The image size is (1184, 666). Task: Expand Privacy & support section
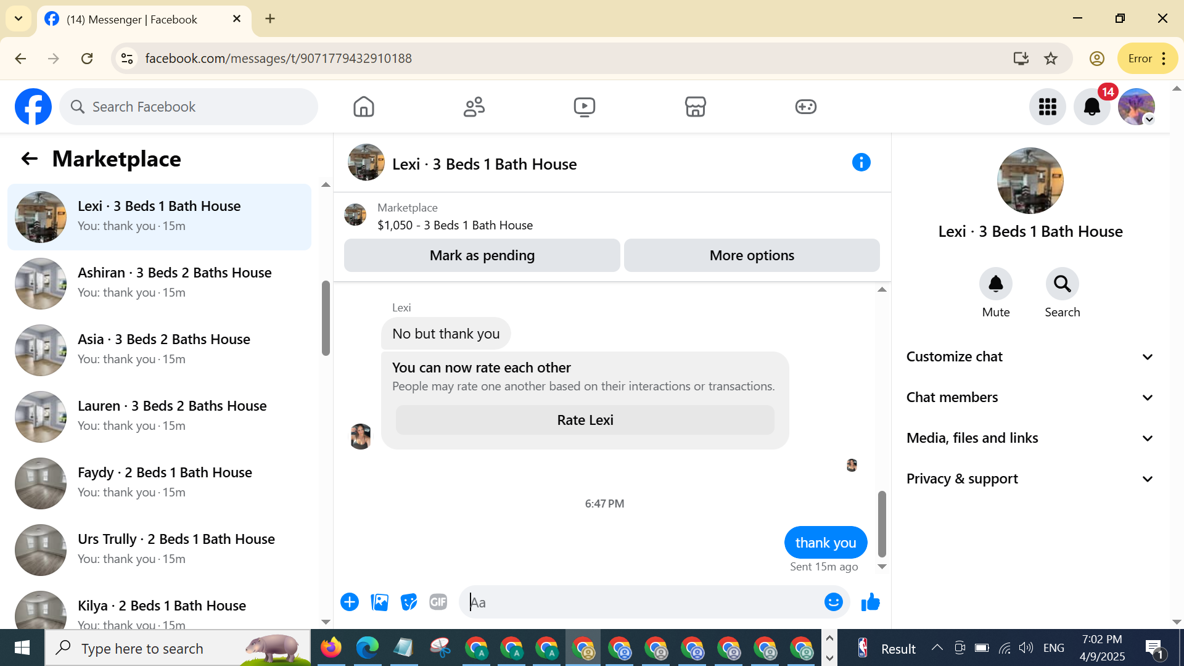1030,479
